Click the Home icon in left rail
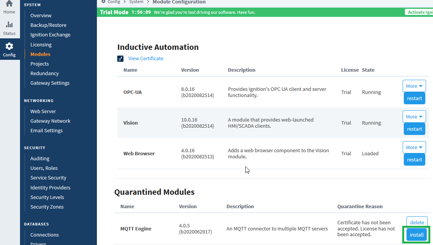 point(9,5)
